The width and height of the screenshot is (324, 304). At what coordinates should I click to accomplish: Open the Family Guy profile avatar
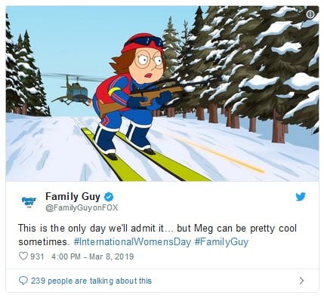(x=29, y=201)
